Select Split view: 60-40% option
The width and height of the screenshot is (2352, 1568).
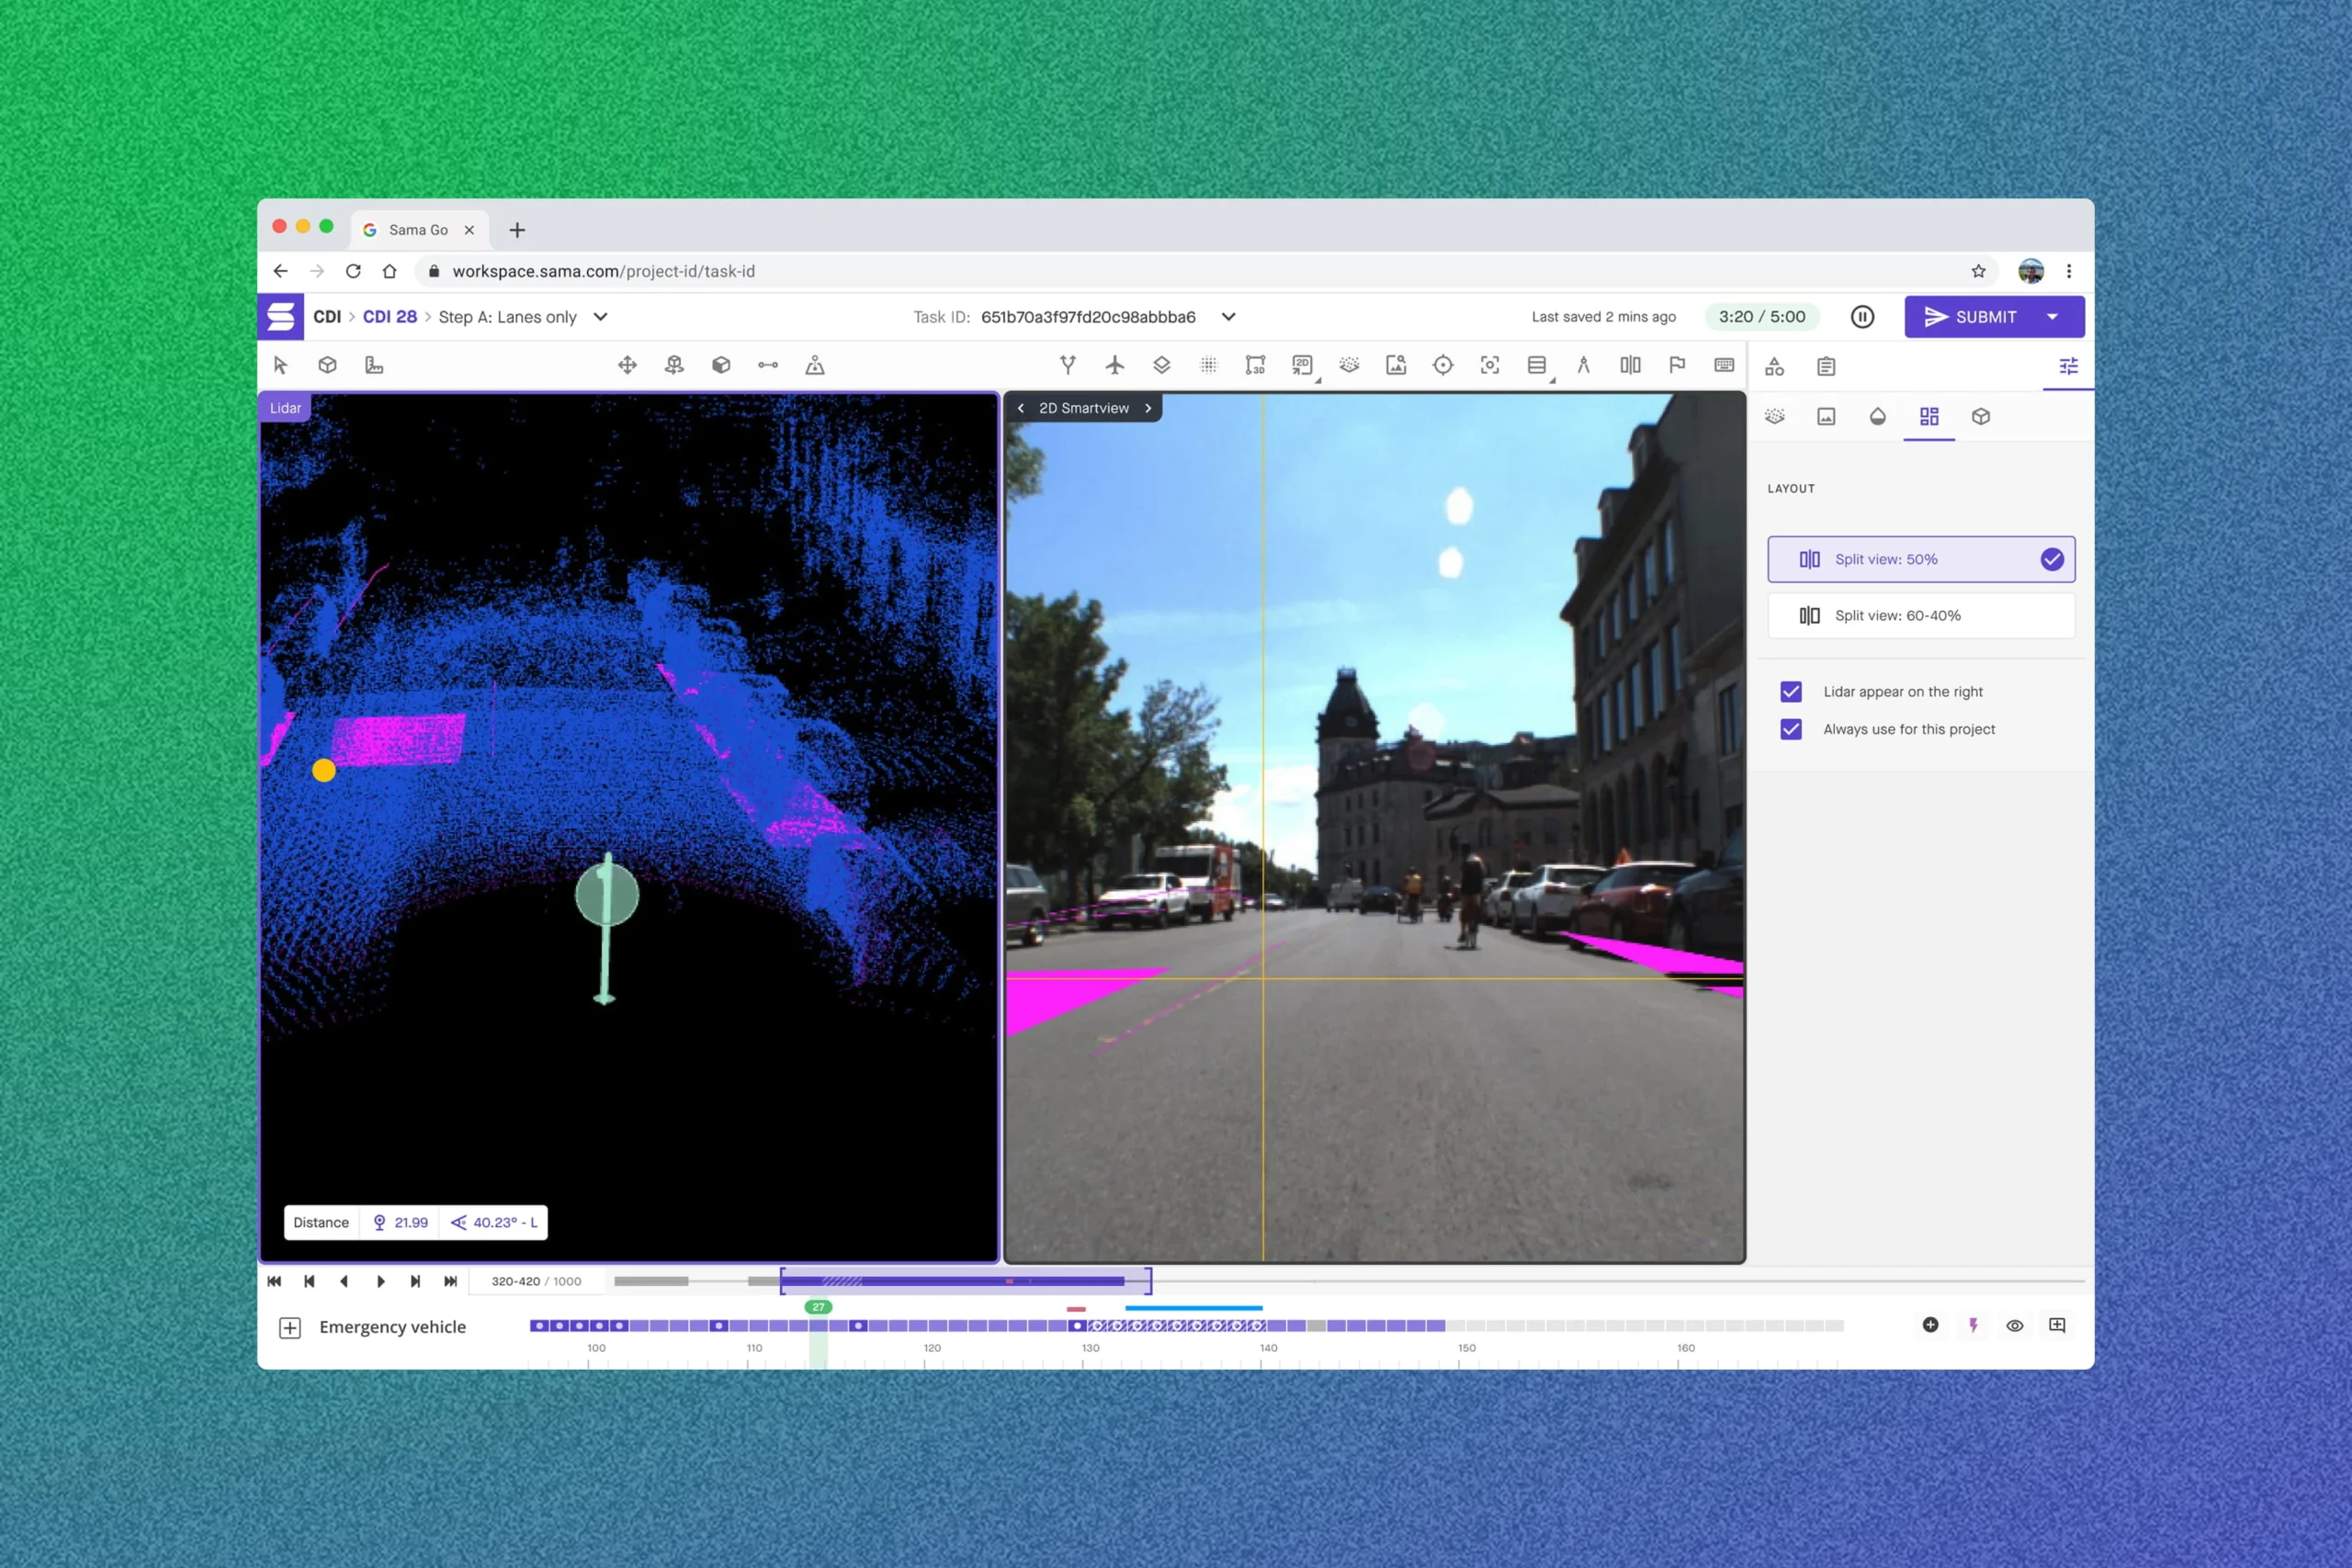point(1919,615)
